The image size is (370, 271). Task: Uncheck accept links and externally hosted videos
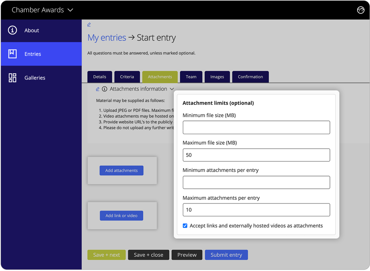(185, 225)
